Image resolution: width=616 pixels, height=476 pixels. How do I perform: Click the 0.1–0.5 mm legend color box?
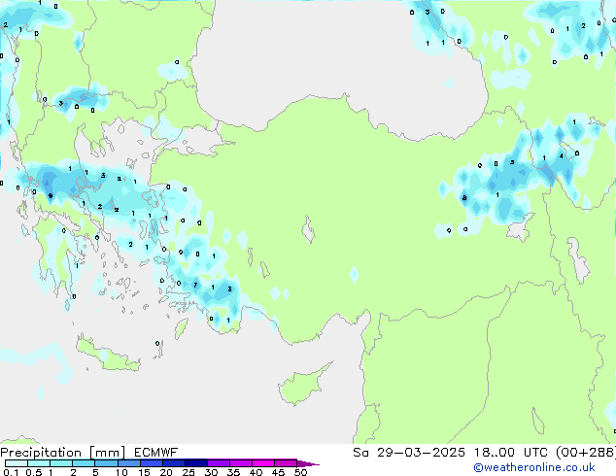tap(17, 463)
